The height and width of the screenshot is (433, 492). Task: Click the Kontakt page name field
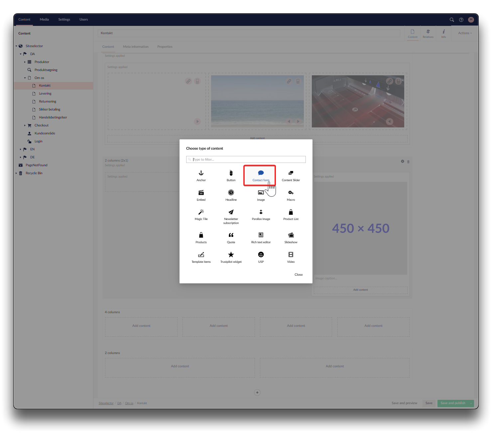tap(249, 33)
